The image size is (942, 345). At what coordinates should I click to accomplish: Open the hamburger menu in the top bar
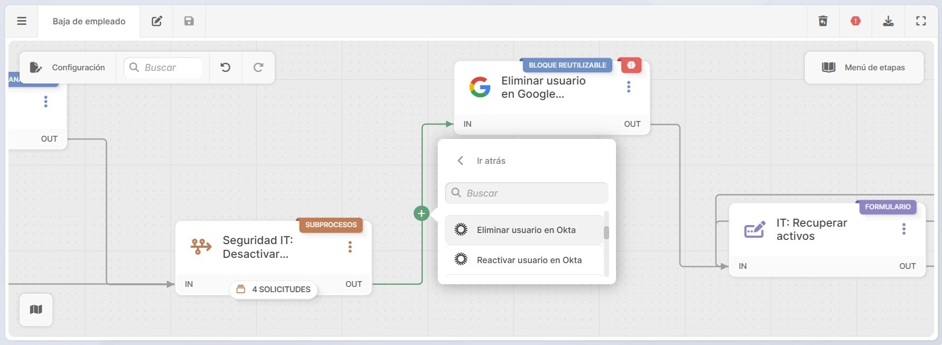click(21, 21)
